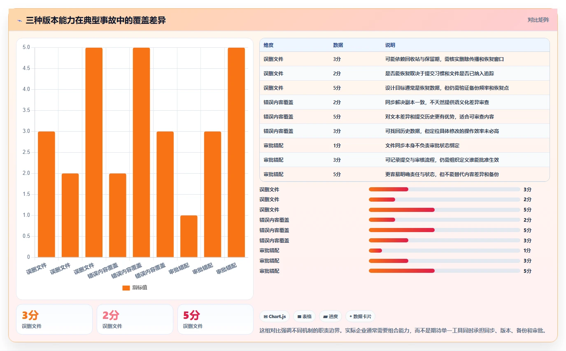Open the pink 2分 data card
Image resolution: width=566 pixels, height=351 pixels.
[135, 319]
